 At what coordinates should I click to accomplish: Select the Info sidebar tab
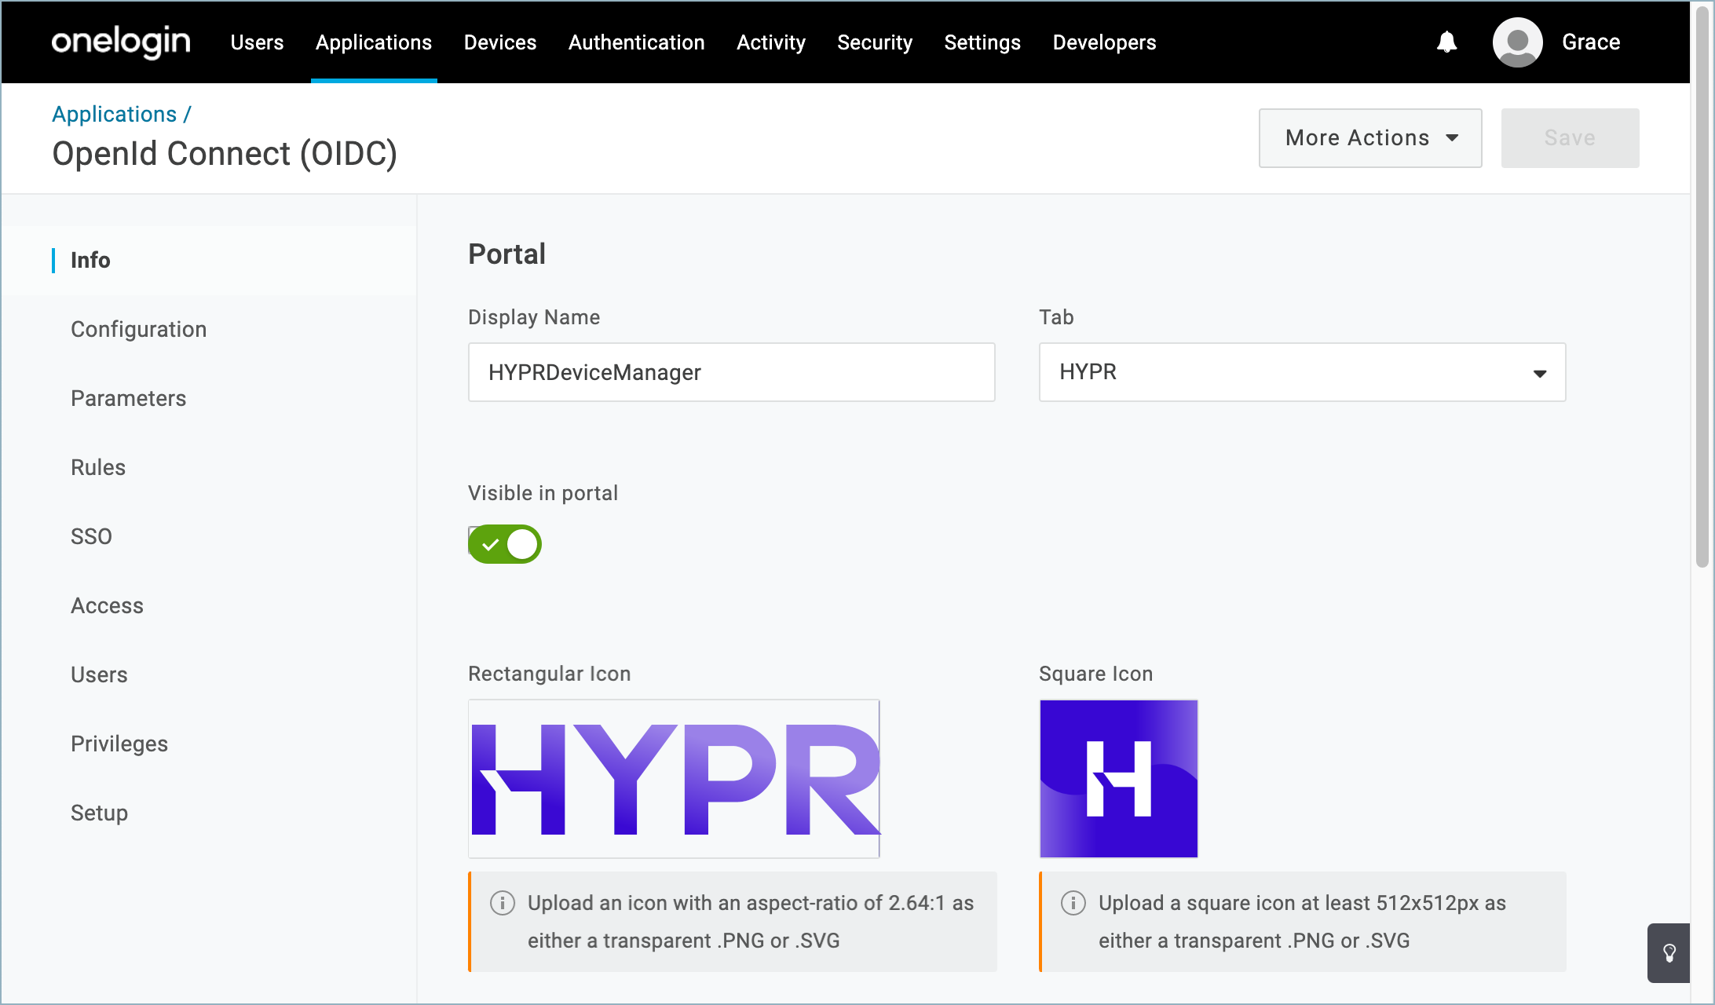pyautogui.click(x=90, y=260)
